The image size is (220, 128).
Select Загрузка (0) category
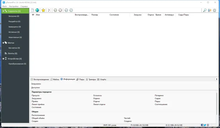(14, 16)
